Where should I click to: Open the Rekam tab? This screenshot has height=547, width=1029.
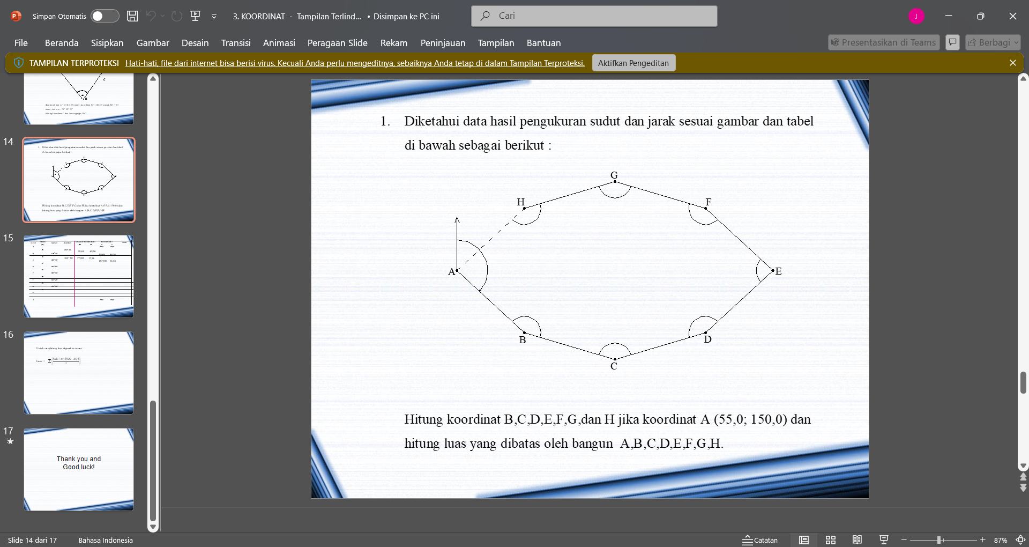(394, 43)
